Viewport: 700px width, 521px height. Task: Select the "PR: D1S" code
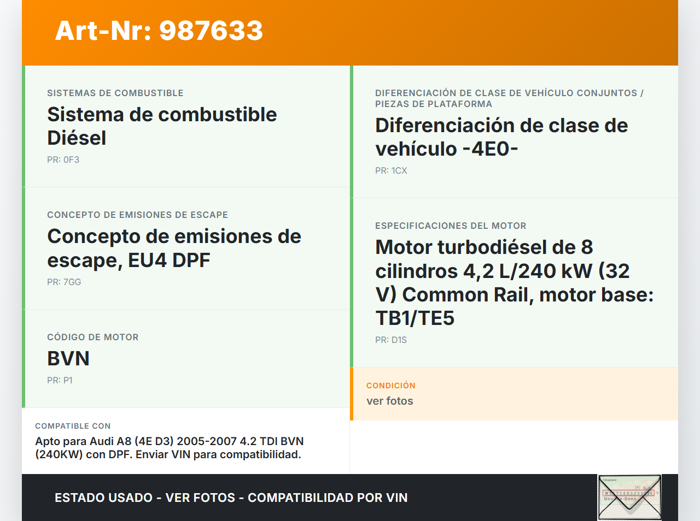coord(391,340)
